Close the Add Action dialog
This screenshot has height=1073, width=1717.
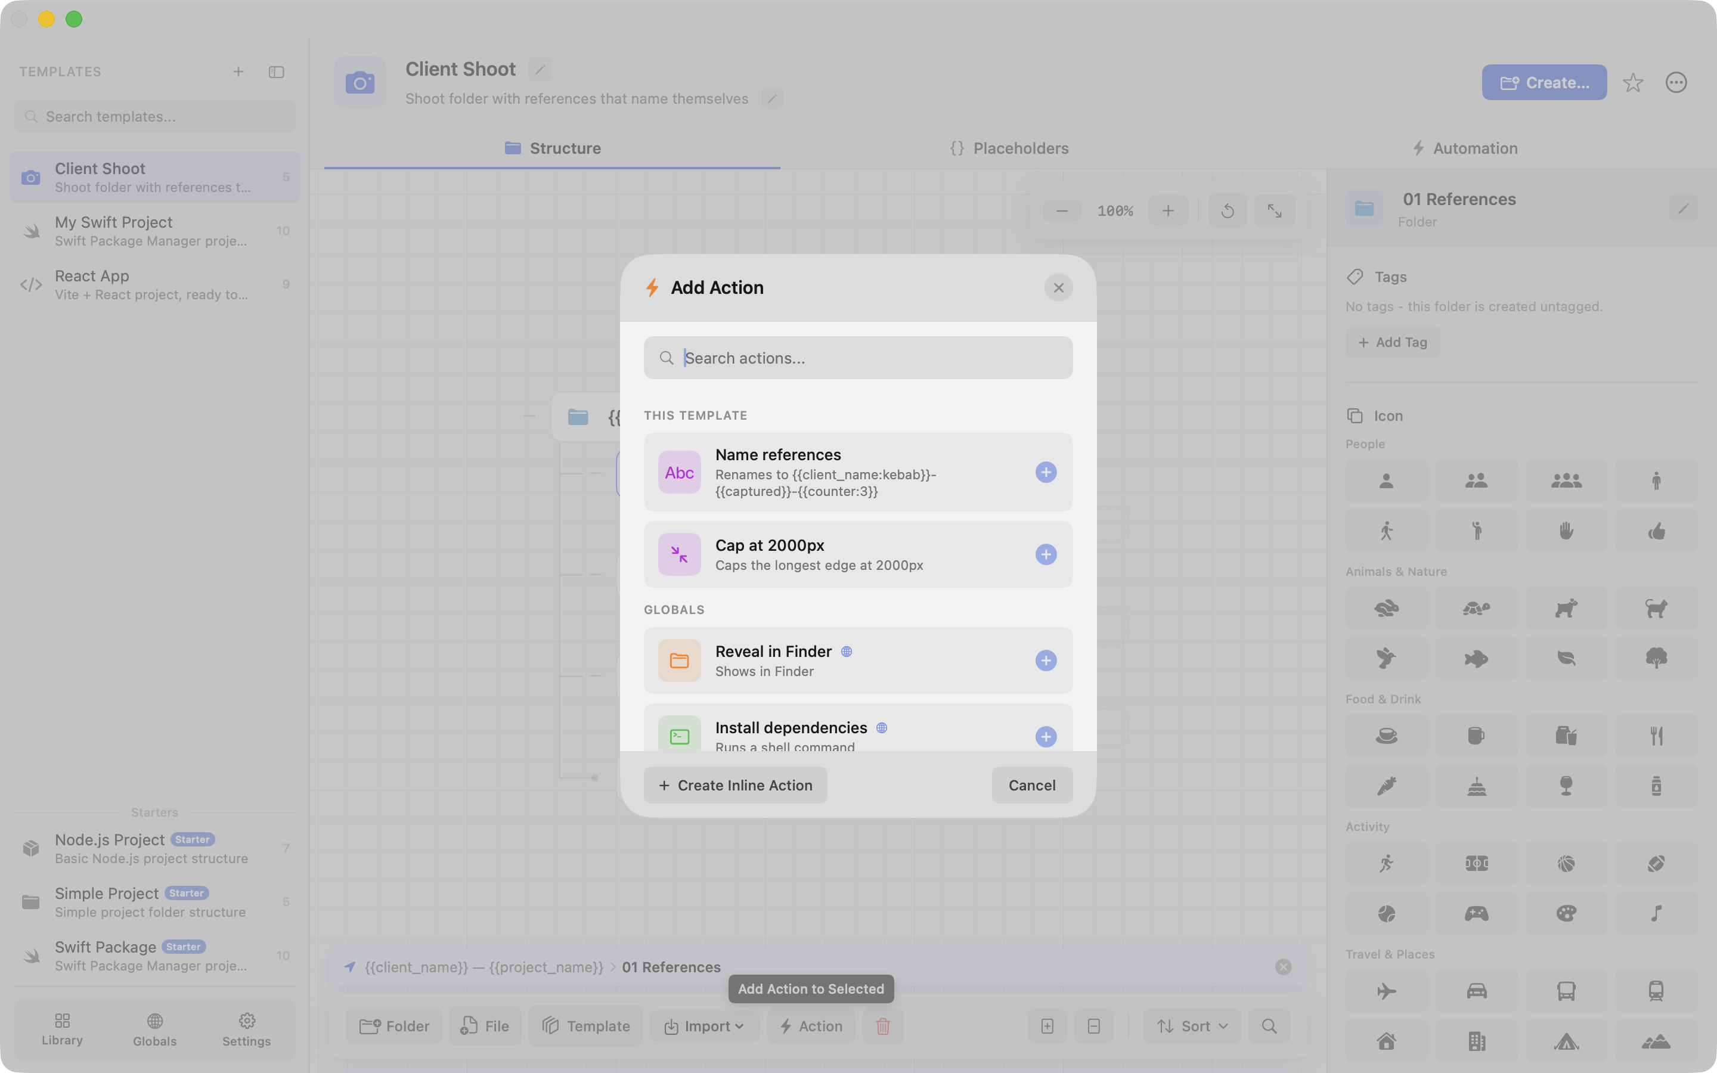pos(1058,287)
